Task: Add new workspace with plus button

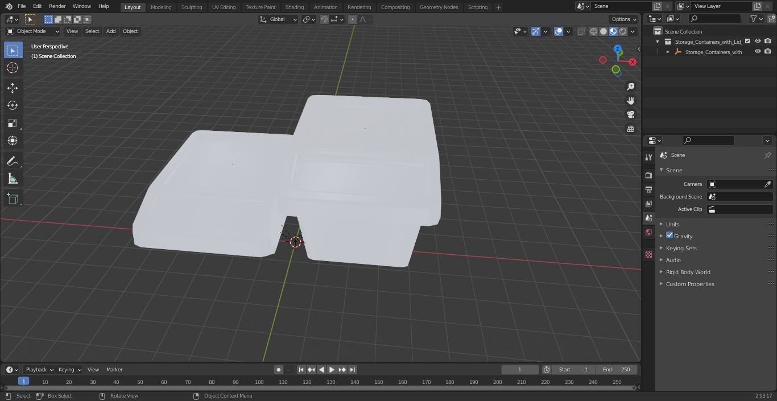Action: [x=498, y=7]
